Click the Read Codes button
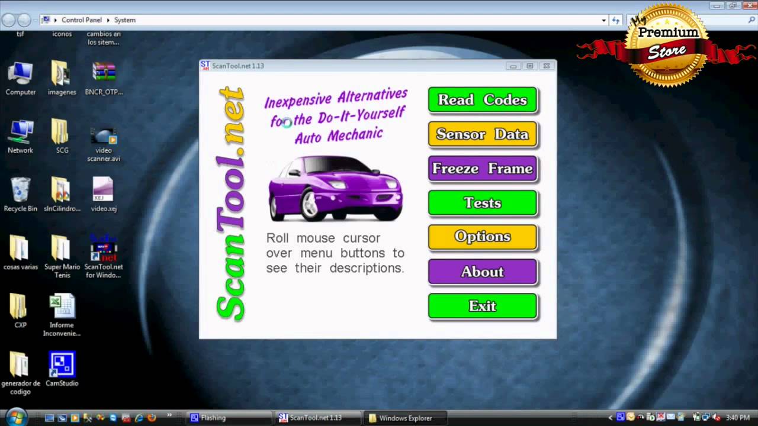 click(x=483, y=100)
